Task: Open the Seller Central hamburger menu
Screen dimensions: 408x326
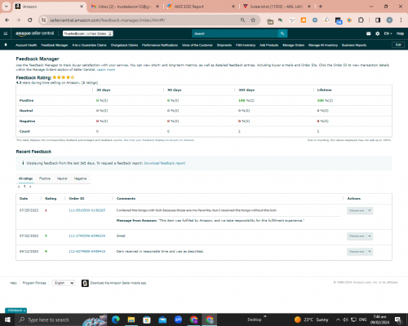Action: (6, 33)
